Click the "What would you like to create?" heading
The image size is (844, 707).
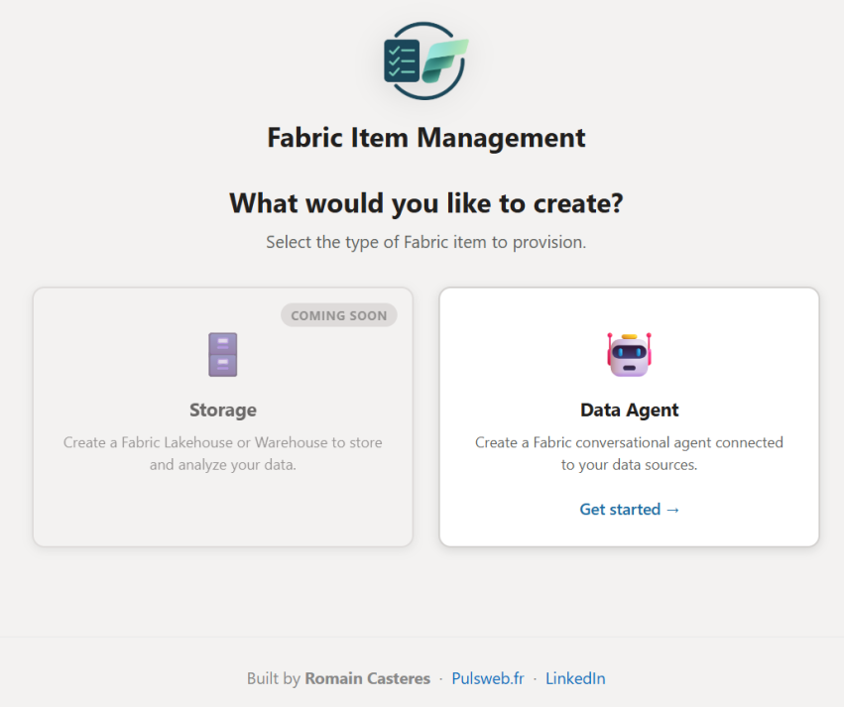(425, 202)
